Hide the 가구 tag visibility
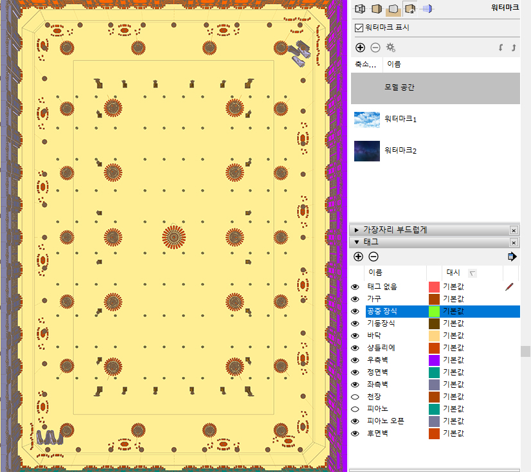This screenshot has width=531, height=472. tap(355, 298)
